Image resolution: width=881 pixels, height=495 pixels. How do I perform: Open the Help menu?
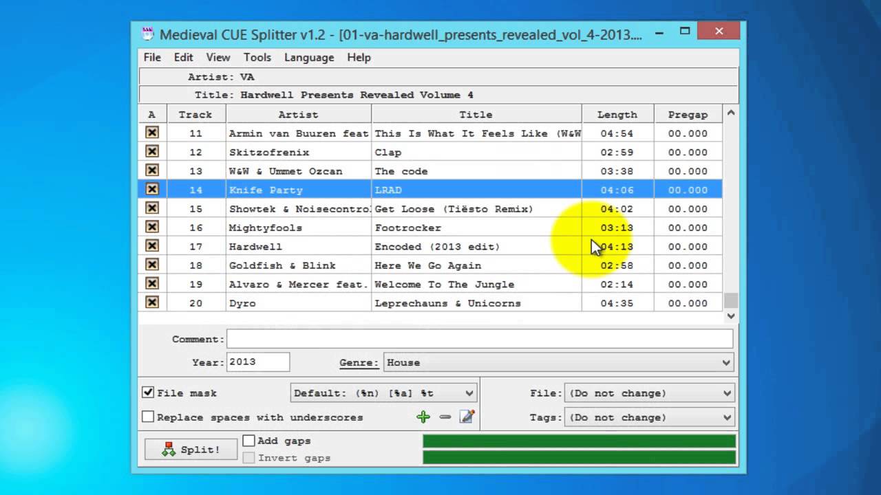point(359,57)
